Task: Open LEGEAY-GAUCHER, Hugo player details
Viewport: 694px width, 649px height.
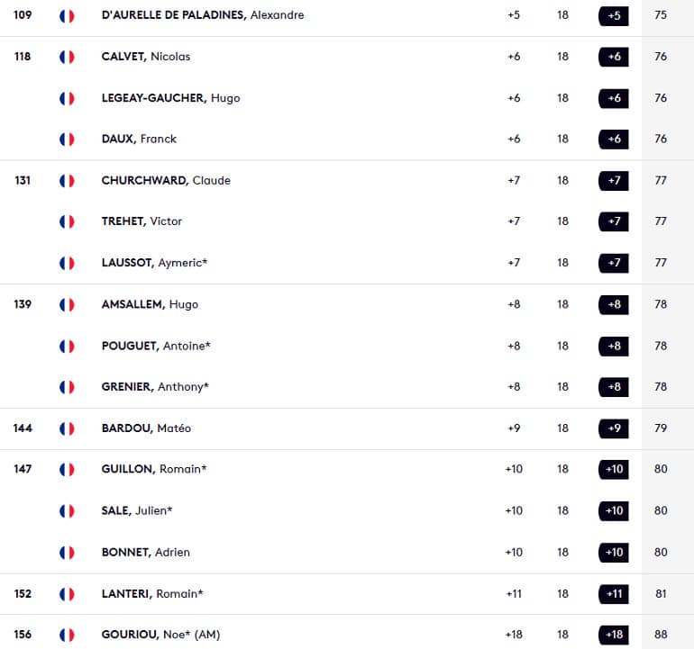Action: point(171,98)
